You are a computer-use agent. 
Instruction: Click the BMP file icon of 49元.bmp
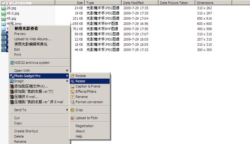click(x=3, y=24)
